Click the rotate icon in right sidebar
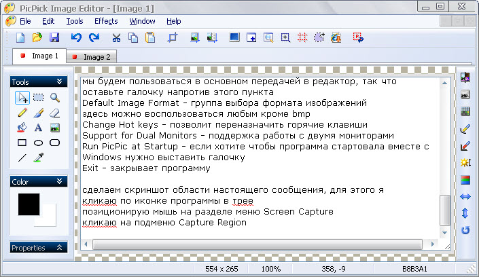 (465, 231)
